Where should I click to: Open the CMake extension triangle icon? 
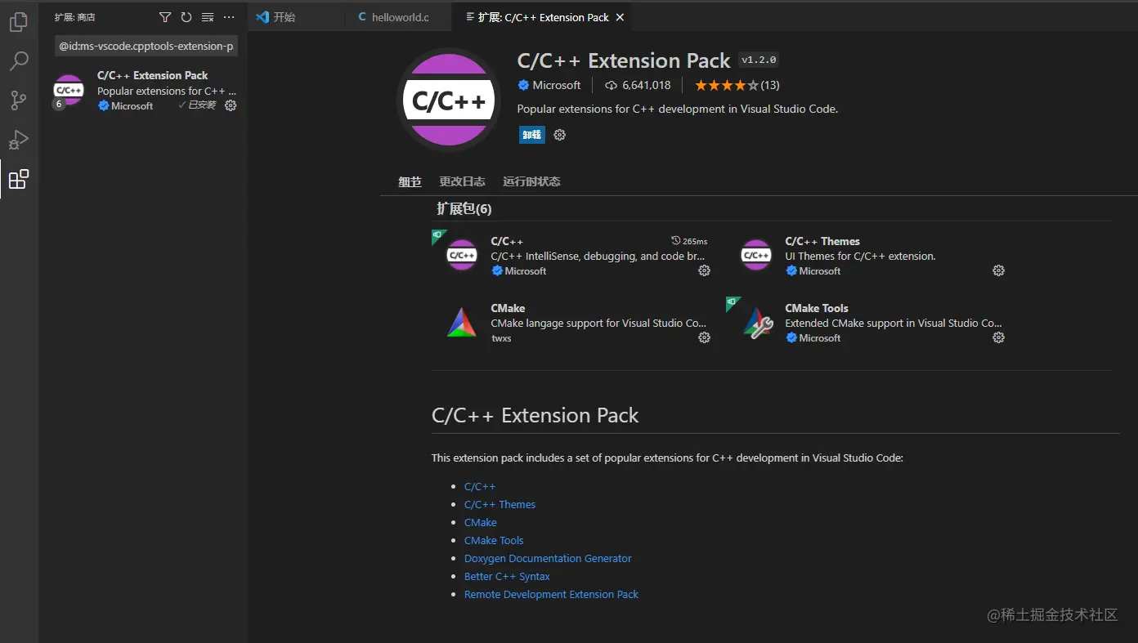pyautogui.click(x=462, y=323)
